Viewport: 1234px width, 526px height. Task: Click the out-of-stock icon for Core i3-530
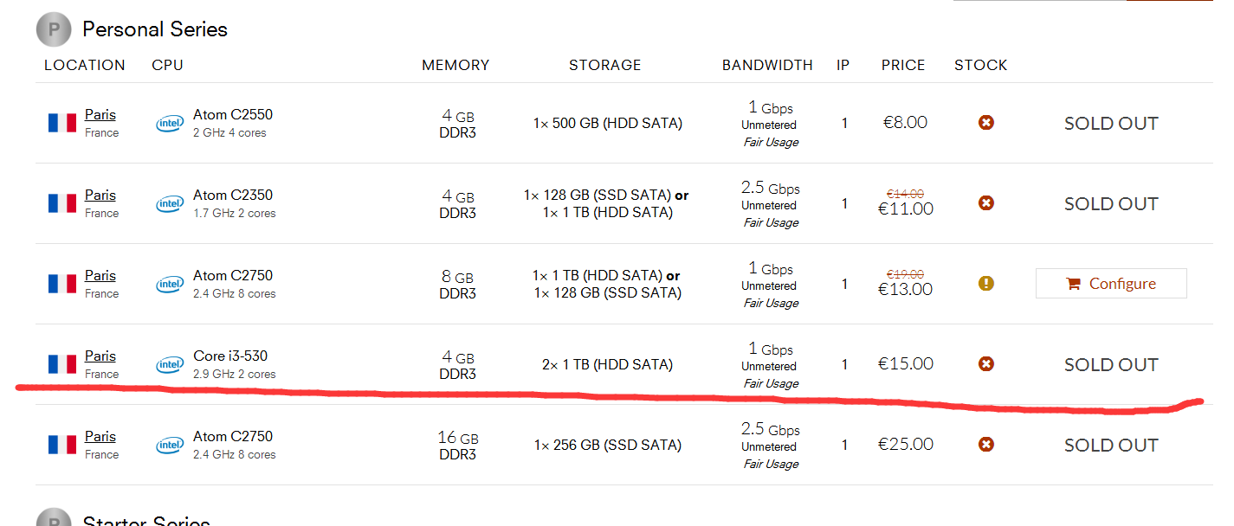[x=985, y=364]
